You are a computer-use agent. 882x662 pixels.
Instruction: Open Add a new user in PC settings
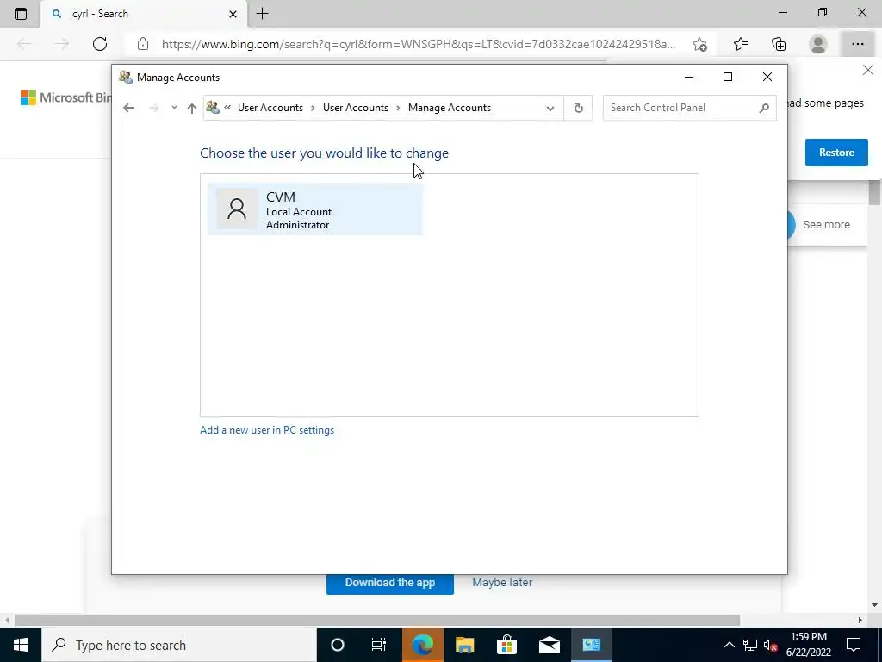click(267, 430)
